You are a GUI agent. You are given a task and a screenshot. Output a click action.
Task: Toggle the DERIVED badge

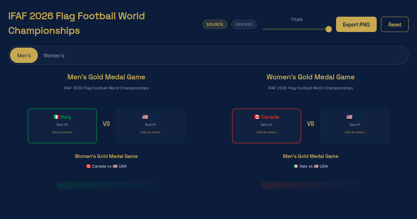pos(244,24)
